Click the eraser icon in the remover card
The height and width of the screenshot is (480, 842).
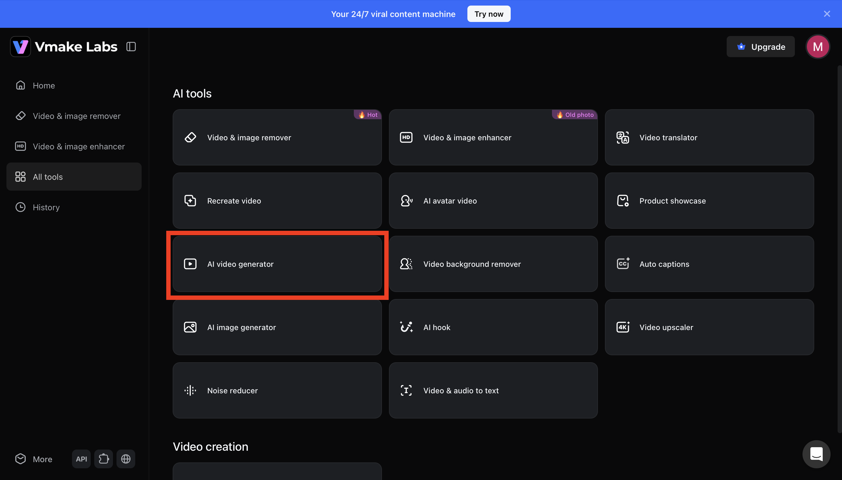(x=190, y=137)
